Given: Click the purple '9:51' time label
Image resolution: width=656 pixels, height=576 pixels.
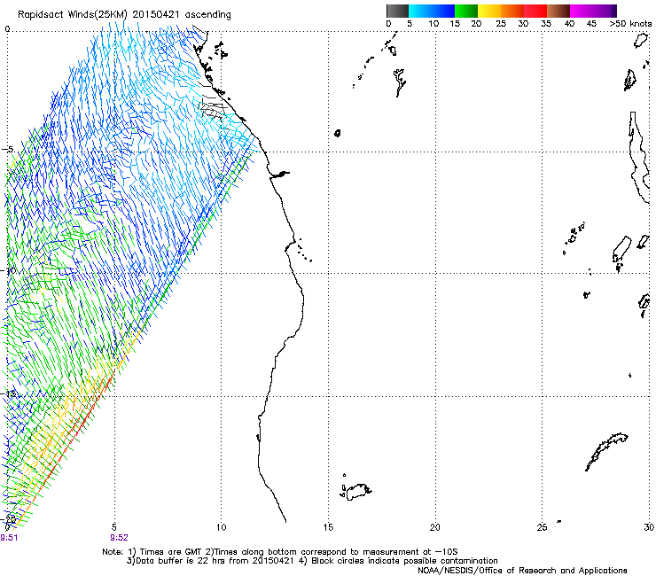Looking at the screenshot, I should (9, 538).
